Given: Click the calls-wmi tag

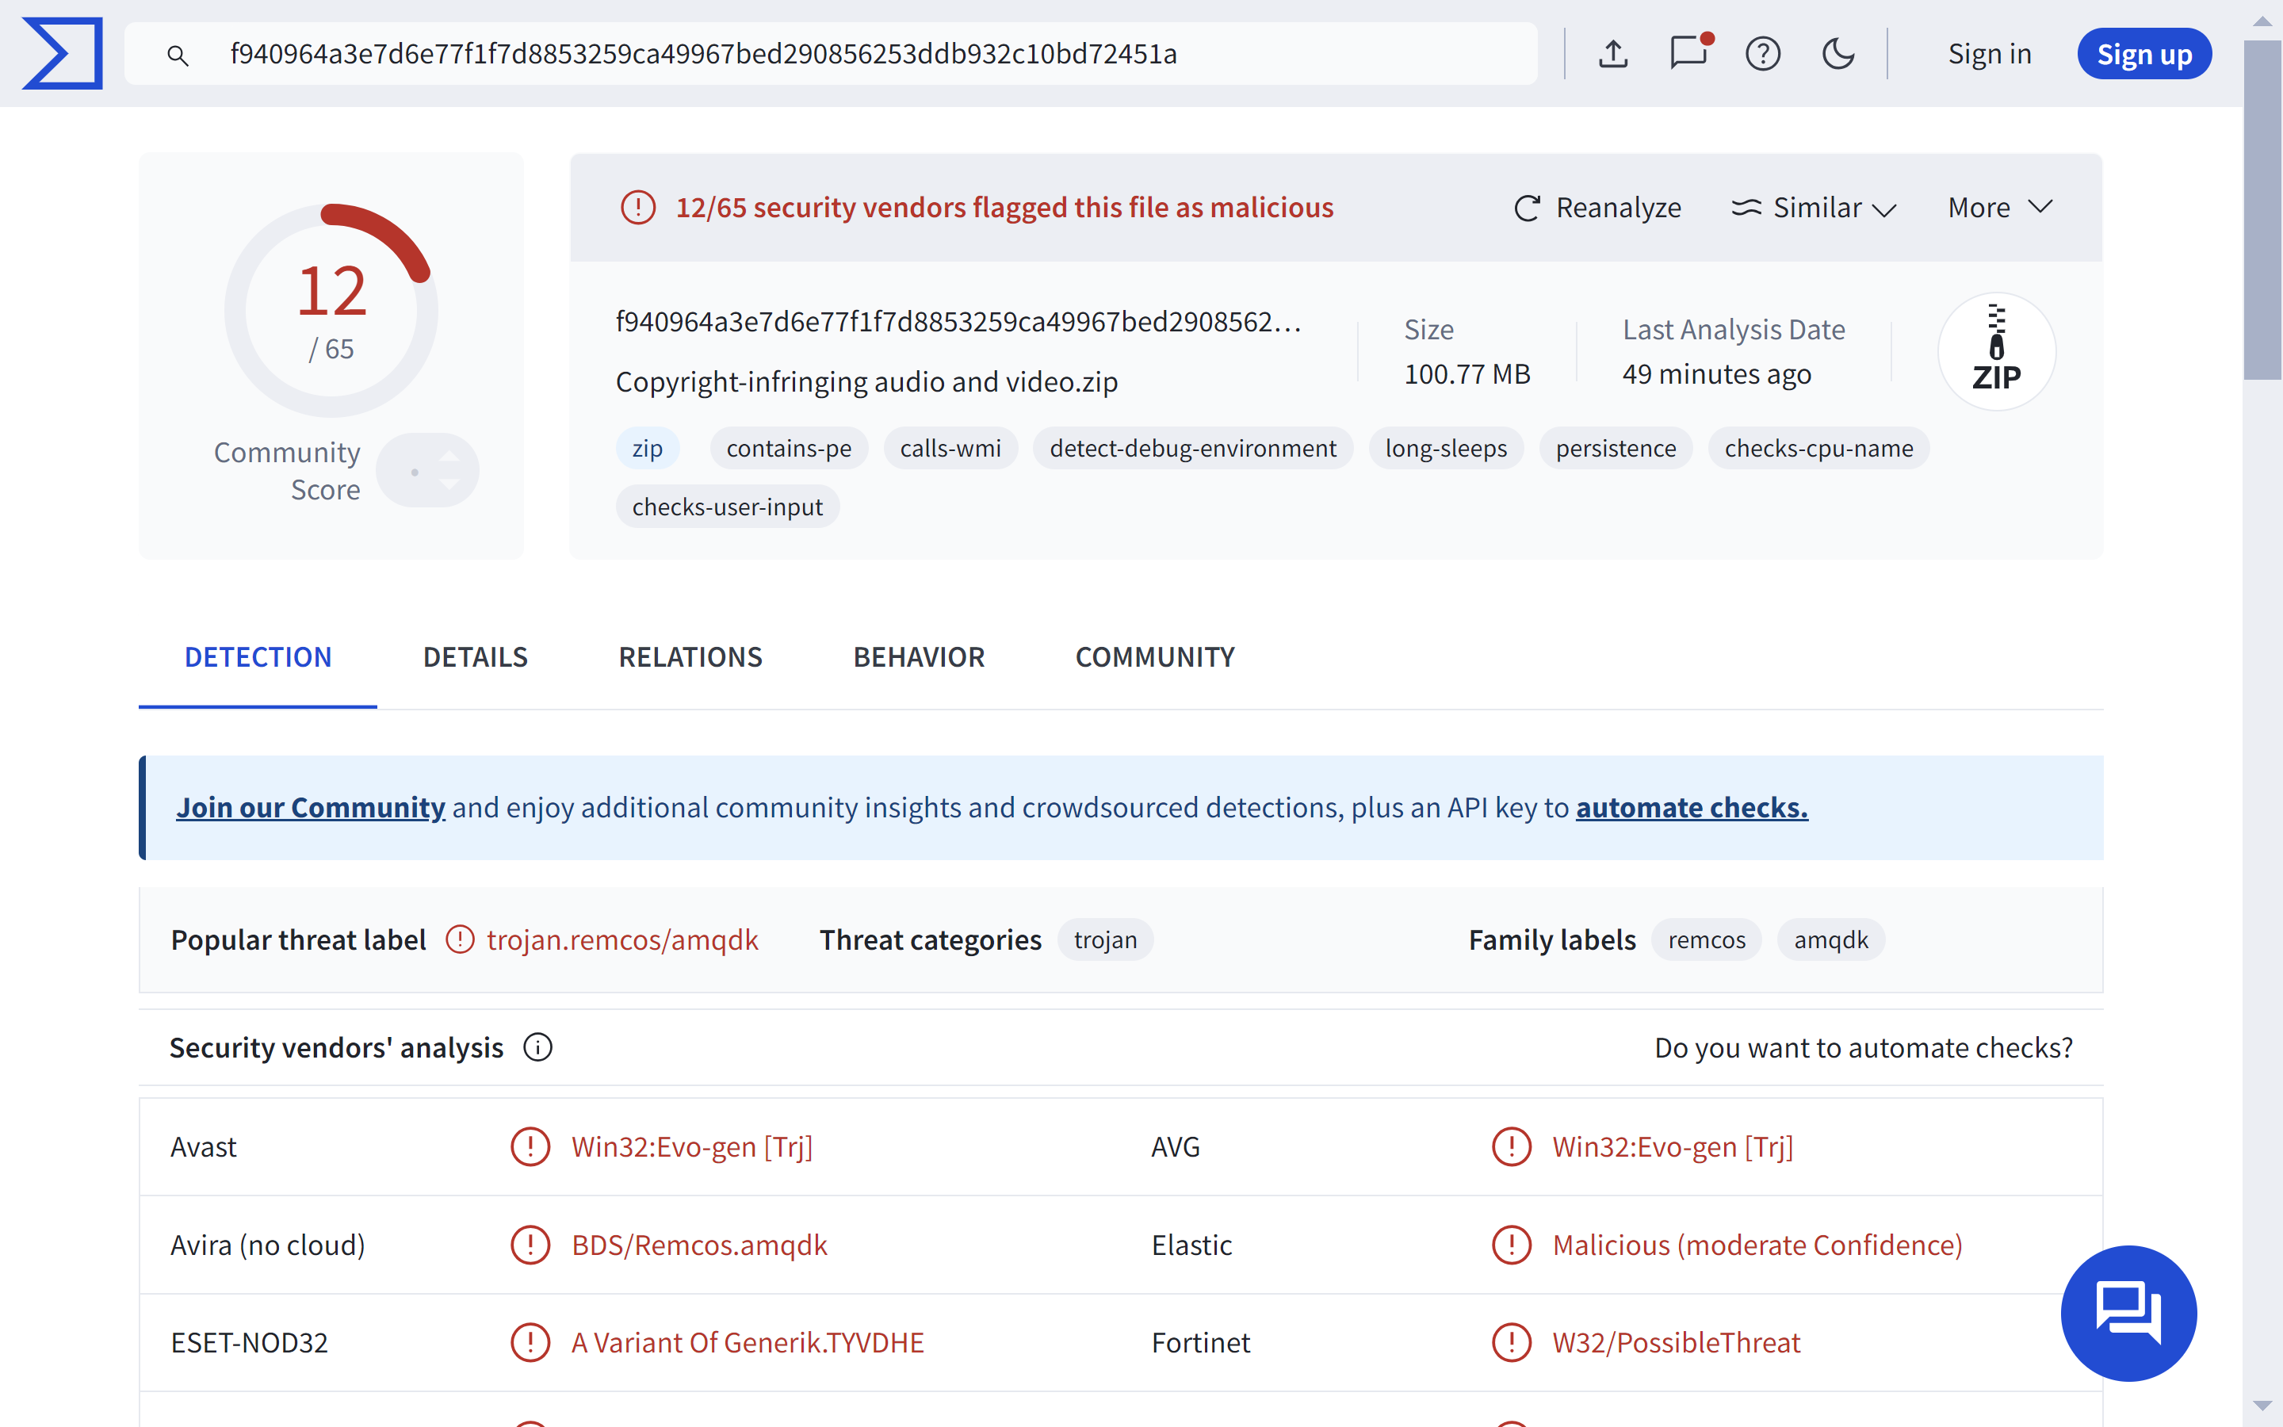Looking at the screenshot, I should point(950,448).
